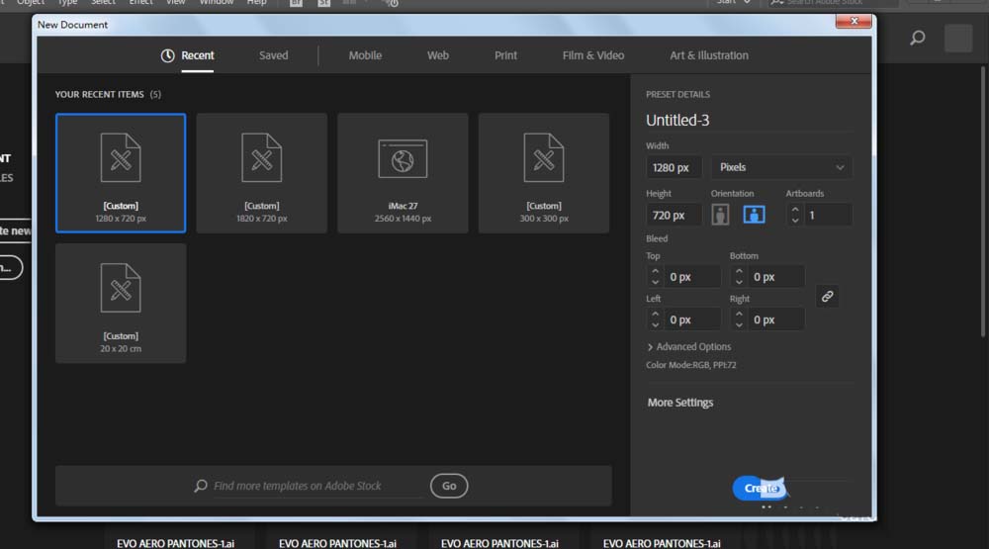Open the Type menu in Illustrator
Screen dimensions: 989x549
pyautogui.click(x=67, y=3)
